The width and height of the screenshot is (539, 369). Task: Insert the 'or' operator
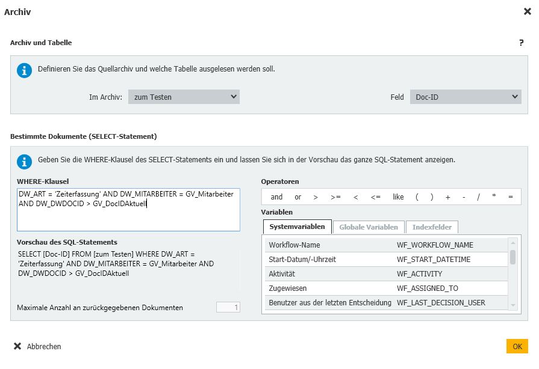point(298,197)
